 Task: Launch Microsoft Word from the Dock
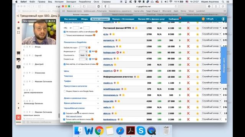(x=89, y=131)
